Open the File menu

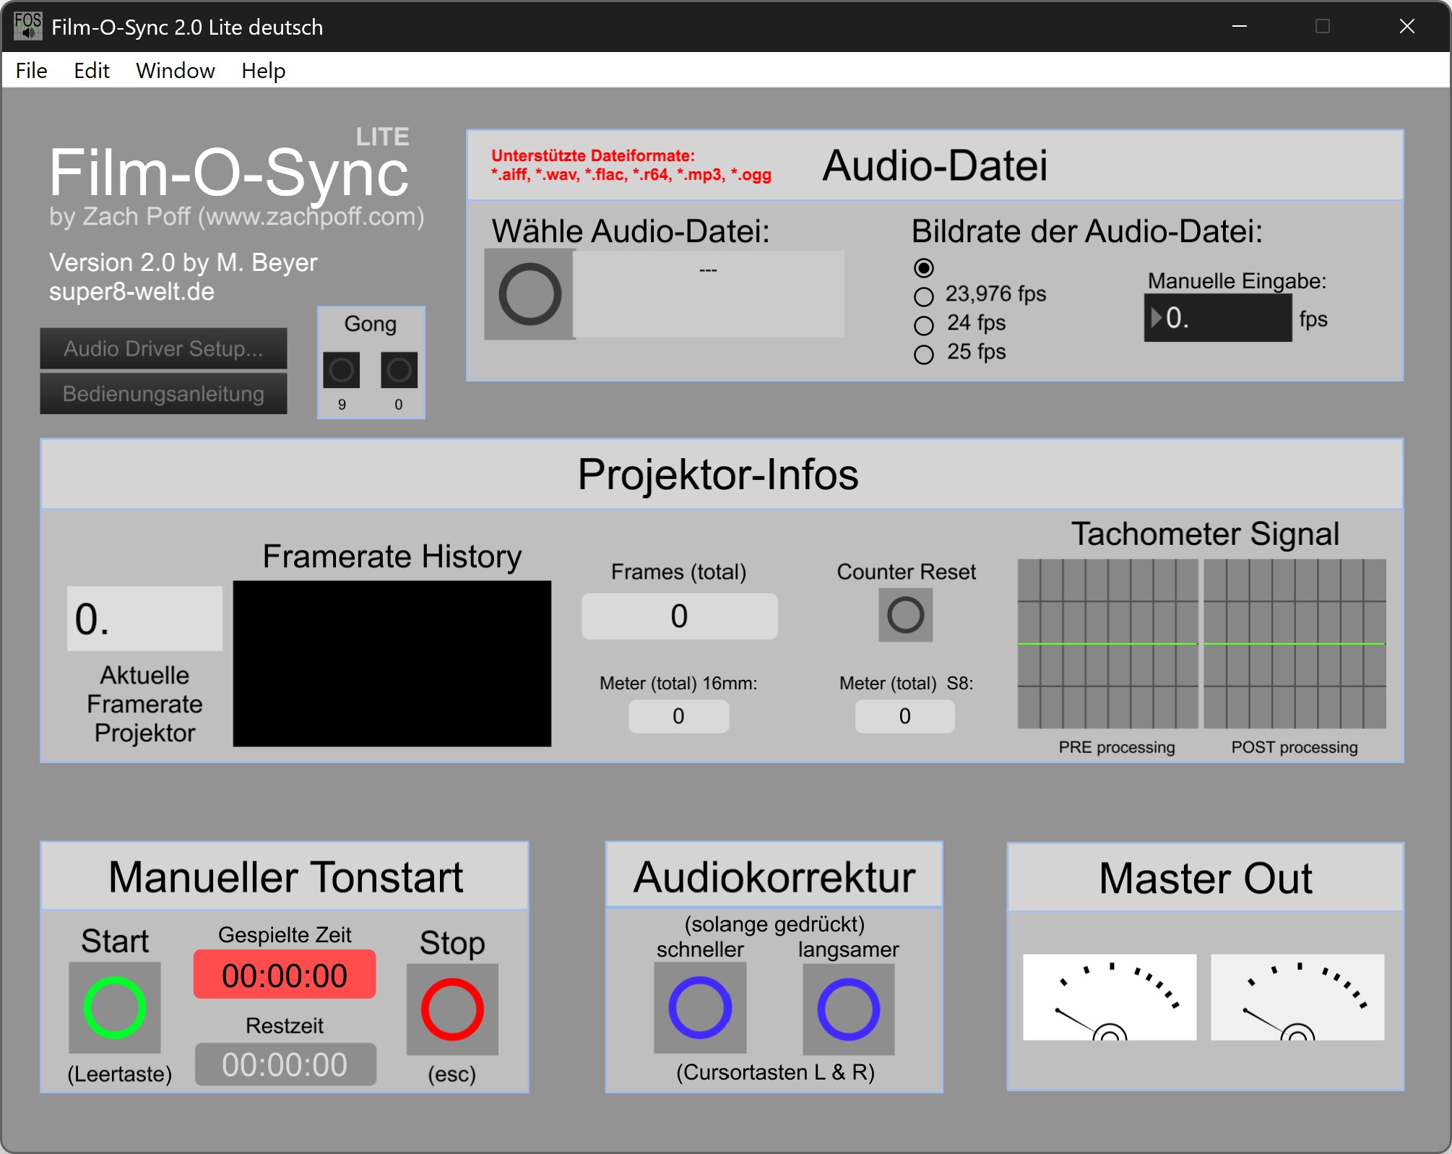pos(31,71)
